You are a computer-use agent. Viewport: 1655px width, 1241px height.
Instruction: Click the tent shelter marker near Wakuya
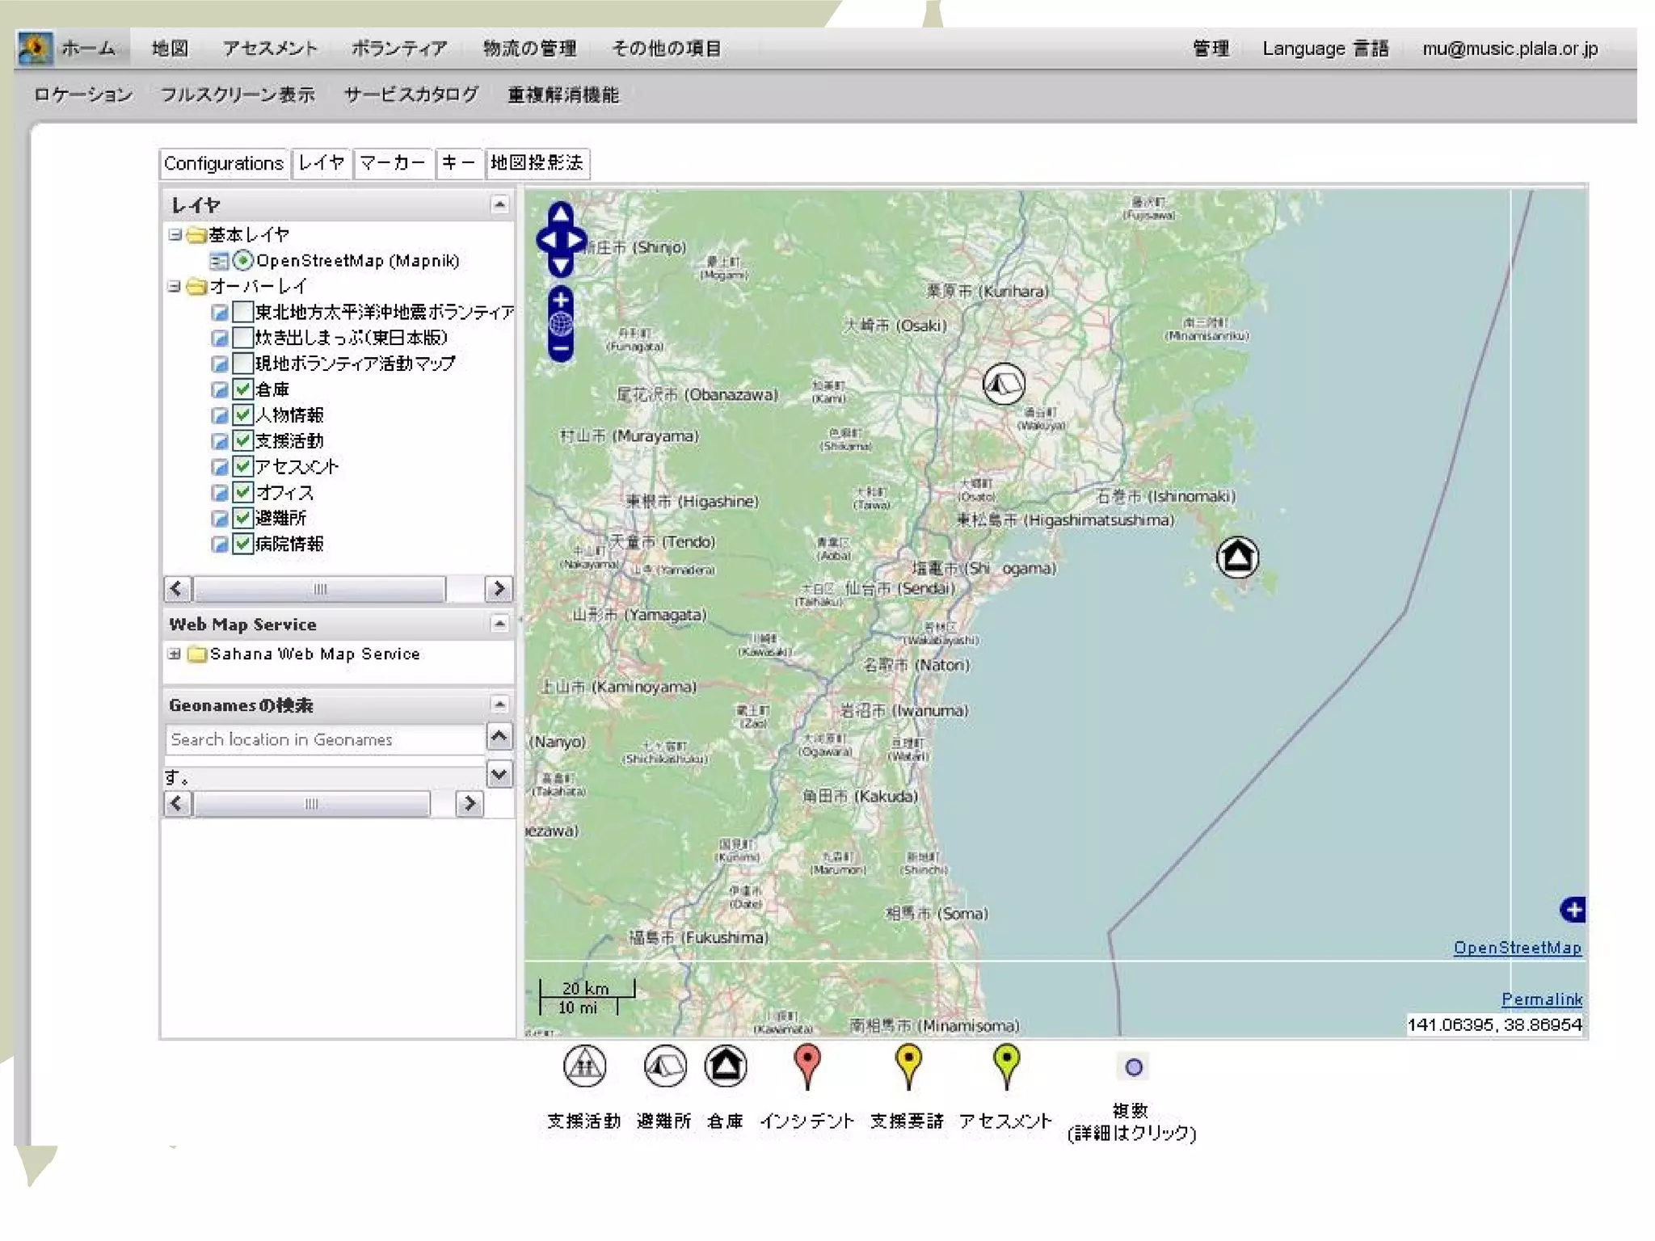tap(1004, 384)
